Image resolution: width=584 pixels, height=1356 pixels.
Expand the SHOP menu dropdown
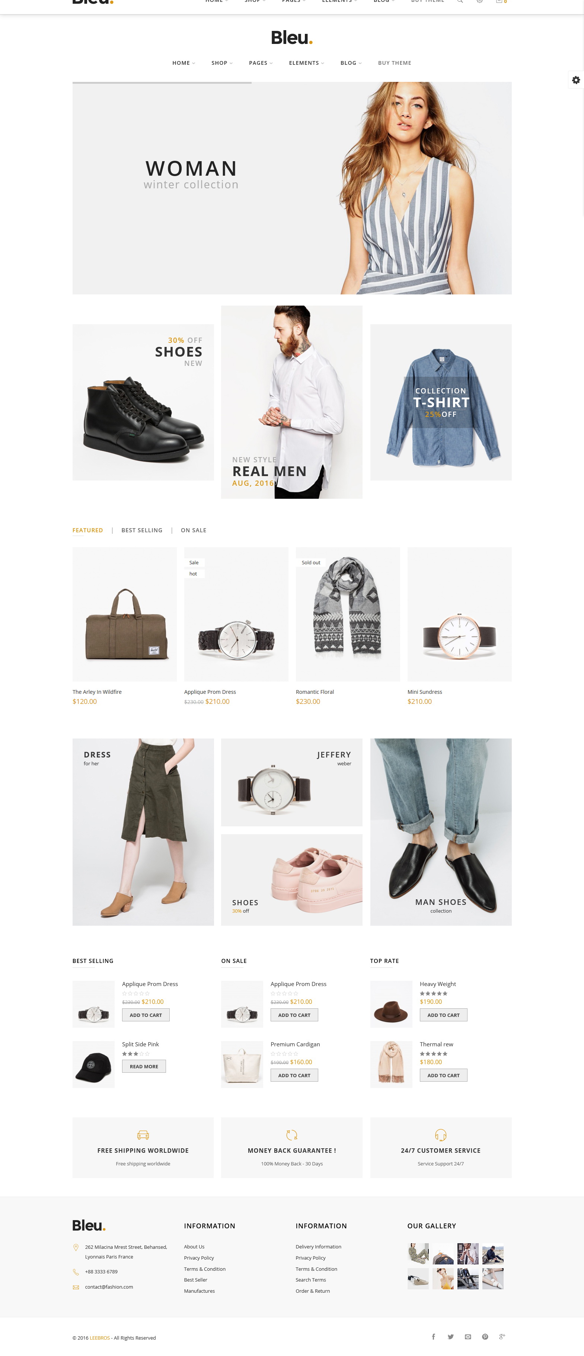[222, 63]
